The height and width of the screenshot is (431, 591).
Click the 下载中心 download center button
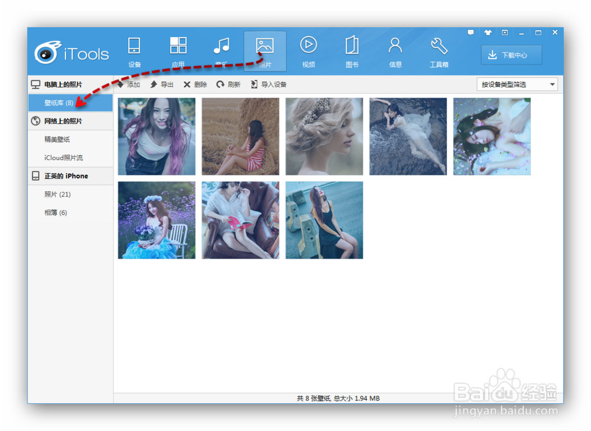pos(512,55)
